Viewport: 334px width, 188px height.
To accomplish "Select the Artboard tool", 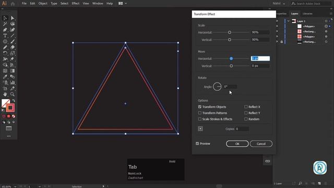I will 5,88.
